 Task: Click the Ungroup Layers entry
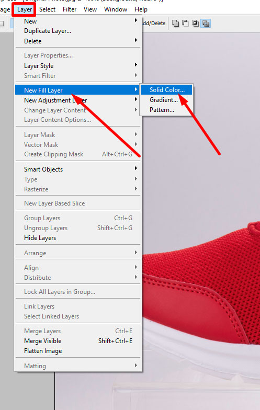(78, 228)
